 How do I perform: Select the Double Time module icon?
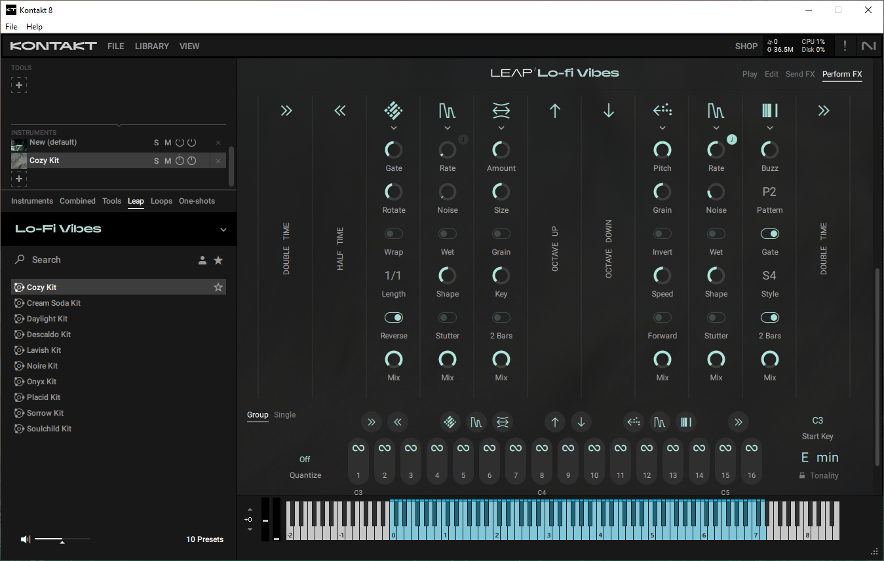pos(286,111)
